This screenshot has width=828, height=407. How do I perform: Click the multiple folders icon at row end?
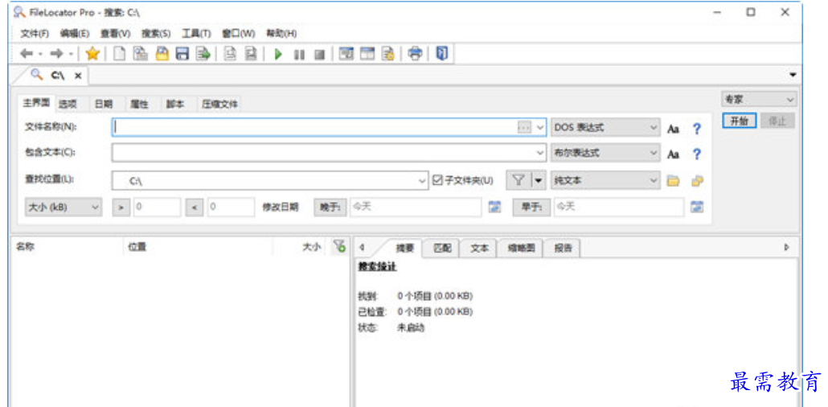tap(697, 181)
